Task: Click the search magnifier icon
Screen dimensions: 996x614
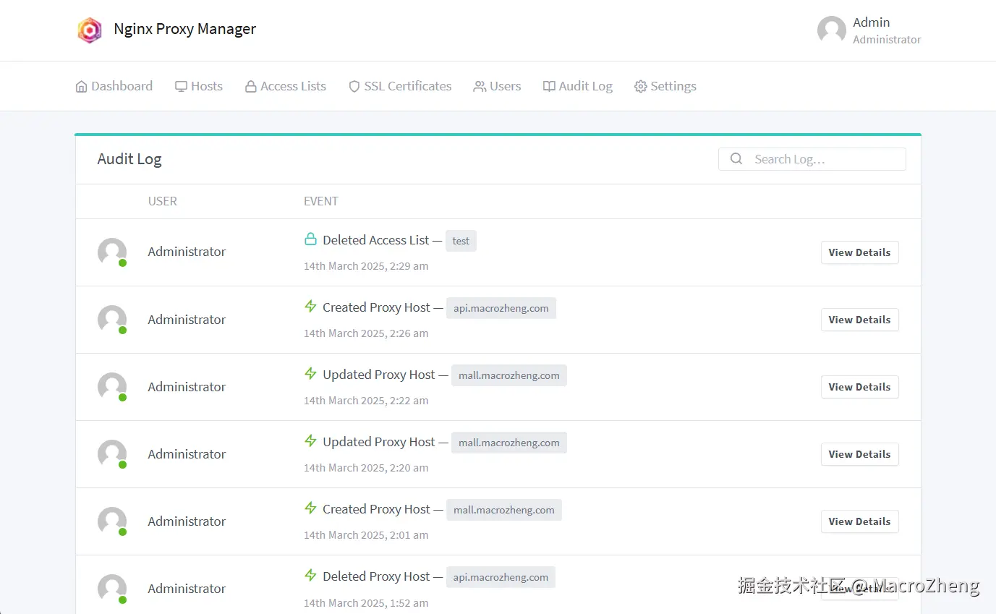Action: click(x=736, y=159)
